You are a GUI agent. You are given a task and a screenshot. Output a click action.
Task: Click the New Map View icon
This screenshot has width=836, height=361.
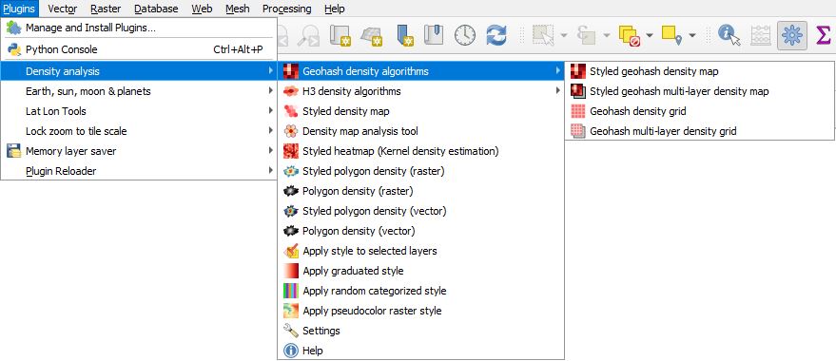340,36
